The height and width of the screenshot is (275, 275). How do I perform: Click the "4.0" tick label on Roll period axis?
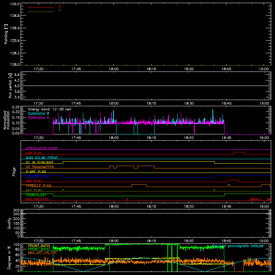tap(17, 86)
